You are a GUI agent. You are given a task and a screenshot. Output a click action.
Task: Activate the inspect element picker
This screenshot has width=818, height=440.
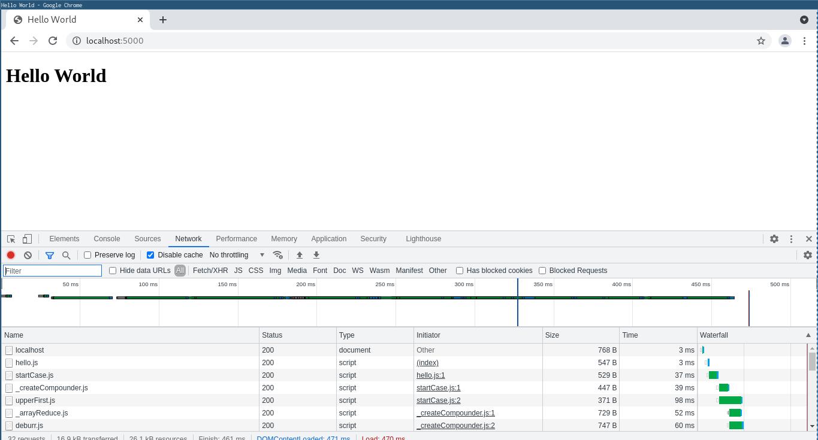point(11,239)
